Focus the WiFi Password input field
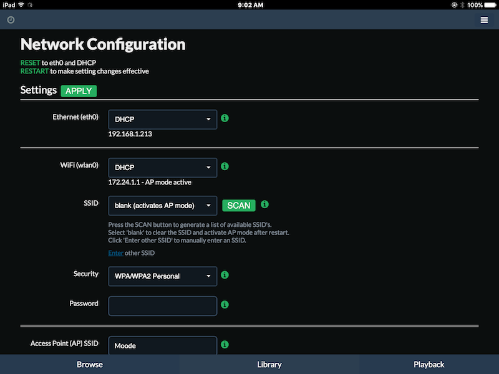Screen dimensions: 499x374 click(163, 306)
